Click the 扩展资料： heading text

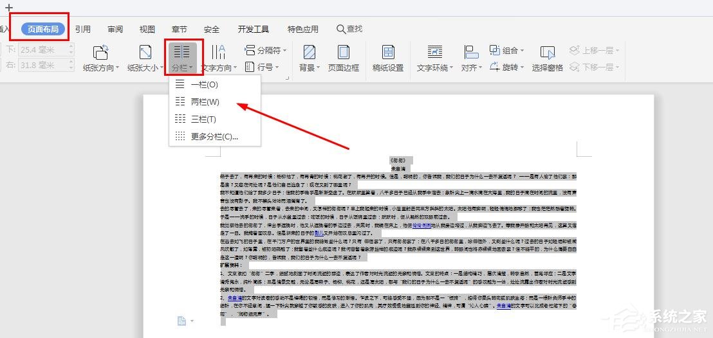[232, 265]
